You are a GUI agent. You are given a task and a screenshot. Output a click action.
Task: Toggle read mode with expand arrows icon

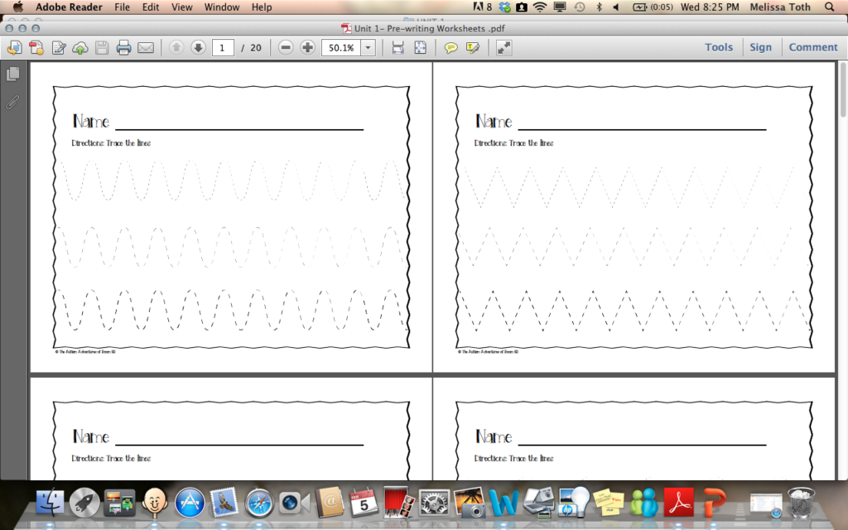point(503,47)
